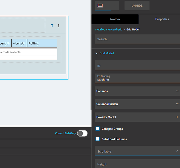Select the Rolling column header
This screenshot has height=168, width=180.
click(42, 43)
